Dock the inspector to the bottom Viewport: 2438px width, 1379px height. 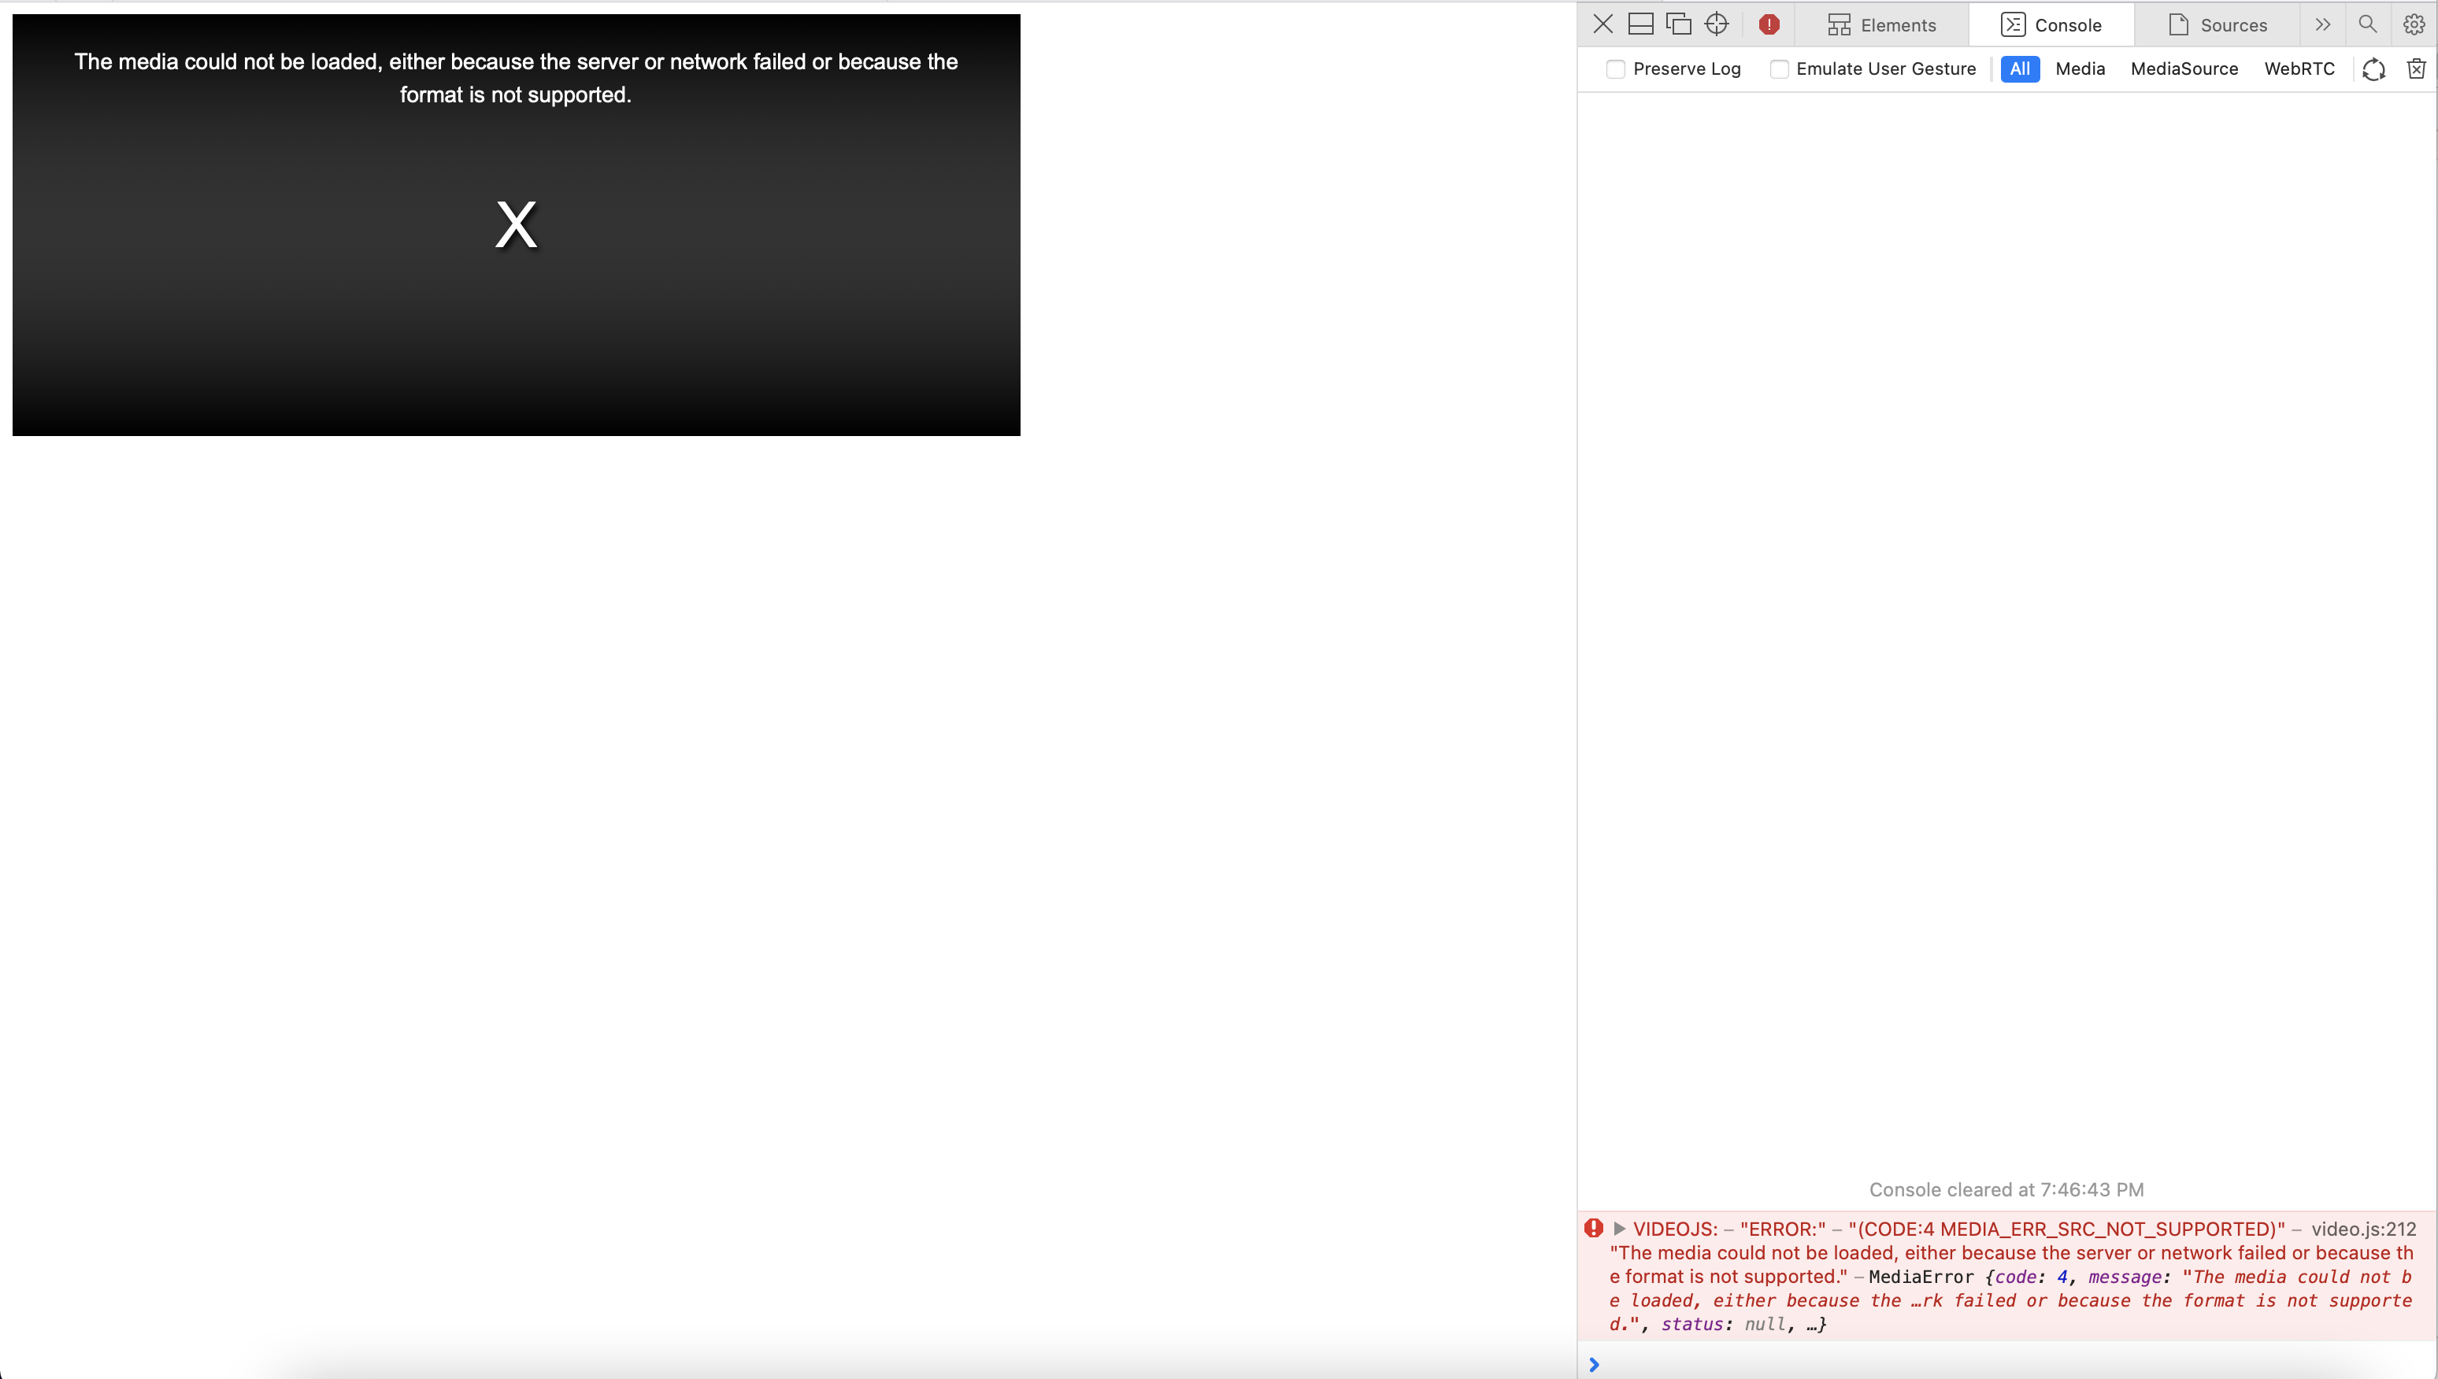tap(1640, 24)
